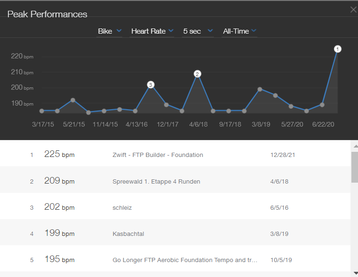Open Go Longer FTP Aerobic Foundation workout

(185, 260)
